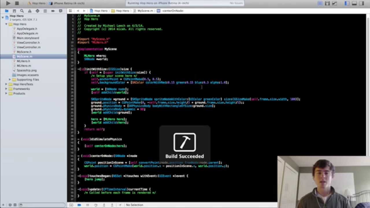Screen dimensions: 370x208
Task: Show only recently edited files filter
Action: coord(10,205)
